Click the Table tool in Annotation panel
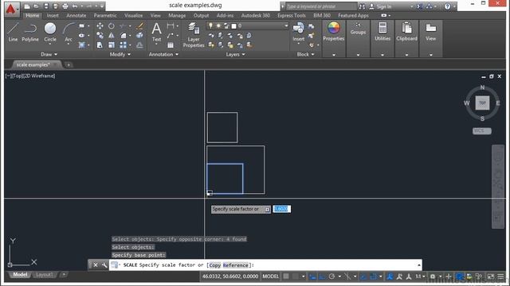This screenshot has width=510, height=286. click(x=171, y=45)
